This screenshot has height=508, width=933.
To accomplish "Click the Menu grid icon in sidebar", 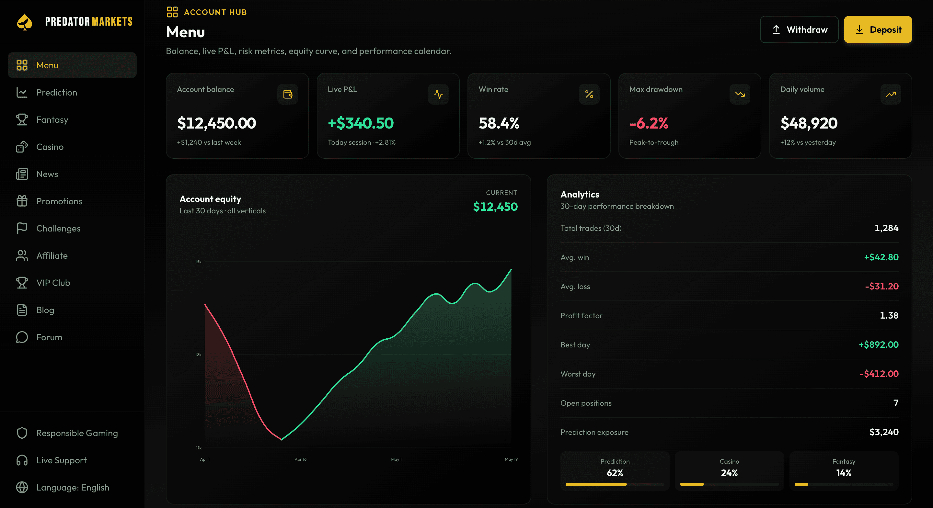I will point(22,65).
